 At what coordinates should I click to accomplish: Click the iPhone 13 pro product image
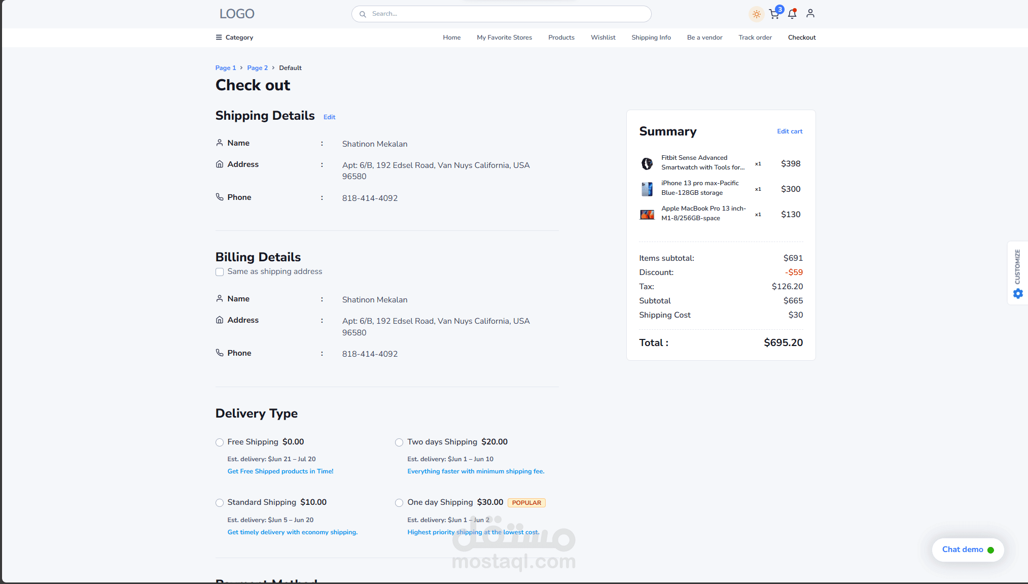tap(647, 189)
